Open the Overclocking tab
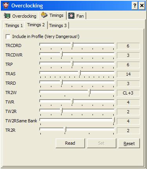Screen dimensions: 147x169 coord(20,16)
